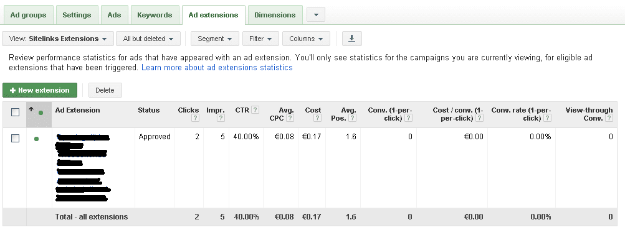
Task: Open the View-through Conv. help icon
Action: 609,118
